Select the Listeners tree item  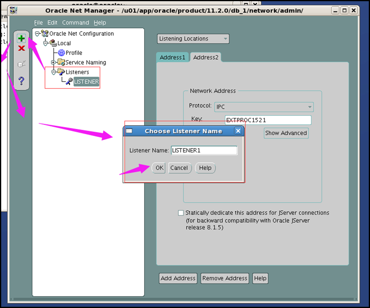(77, 72)
